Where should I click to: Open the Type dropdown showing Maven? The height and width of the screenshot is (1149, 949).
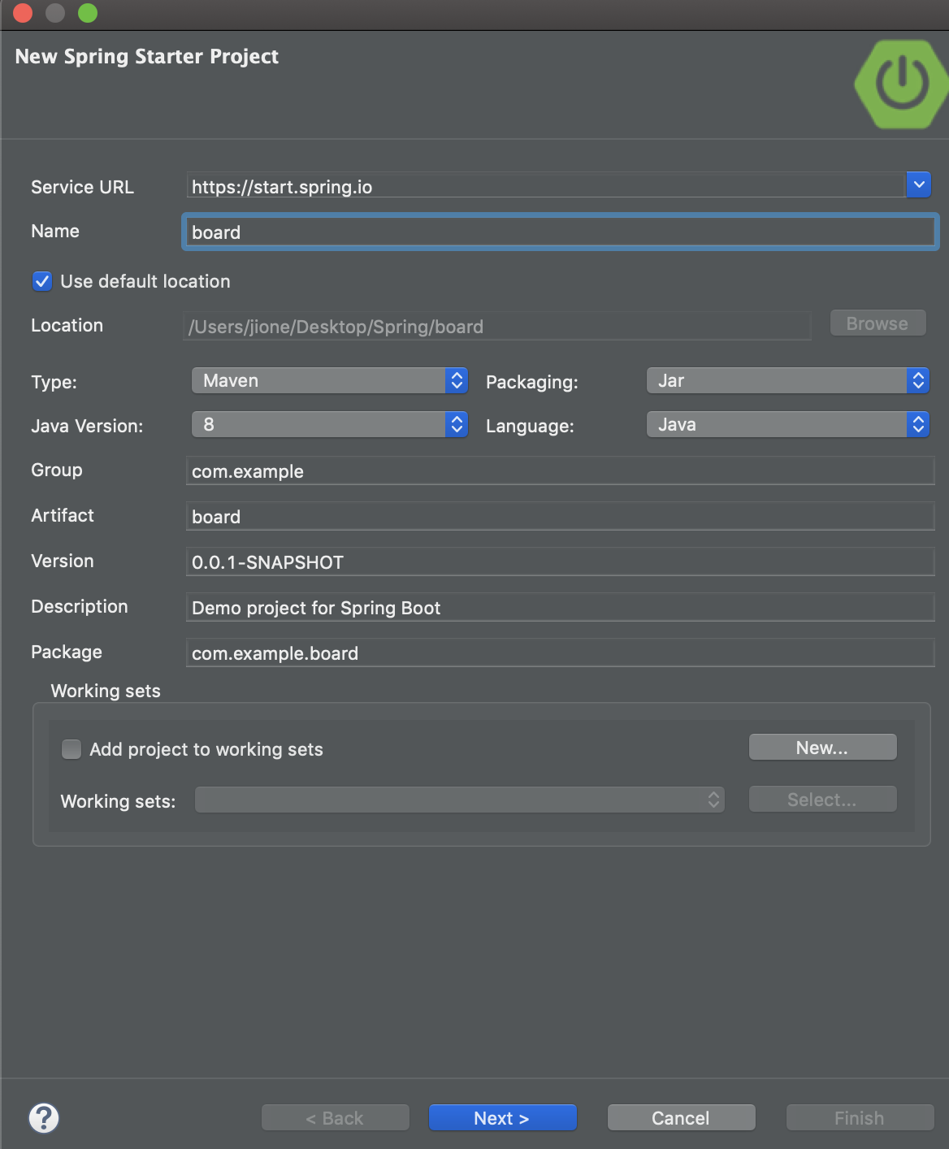(330, 380)
